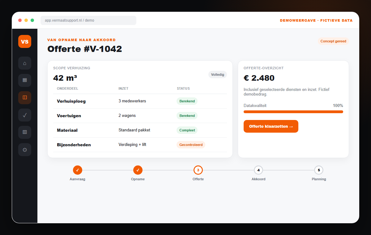The height and width of the screenshot is (235, 371).
Task: Click the completed Opname step circle
Action: [x=138, y=170]
